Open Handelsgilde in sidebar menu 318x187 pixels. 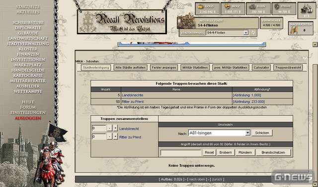(28, 70)
